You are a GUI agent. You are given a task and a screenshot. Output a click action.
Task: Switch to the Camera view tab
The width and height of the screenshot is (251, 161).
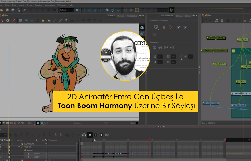coord(111,16)
